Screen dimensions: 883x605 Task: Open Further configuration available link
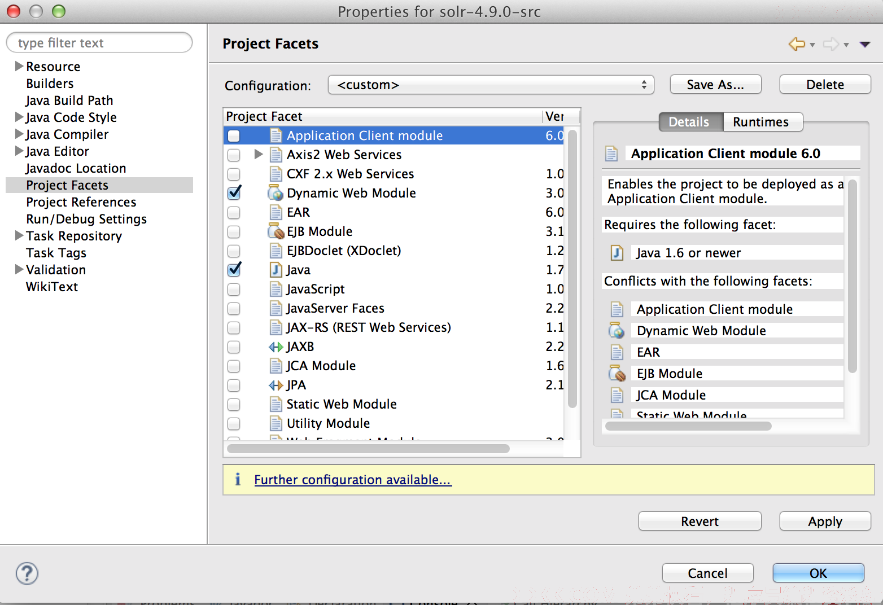point(353,480)
